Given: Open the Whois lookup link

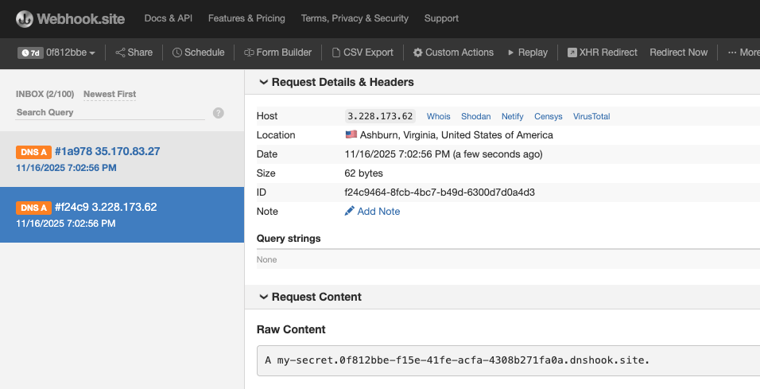Looking at the screenshot, I should [x=438, y=116].
